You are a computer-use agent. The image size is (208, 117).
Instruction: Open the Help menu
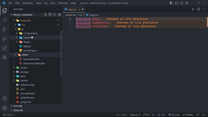[x=73, y=3]
